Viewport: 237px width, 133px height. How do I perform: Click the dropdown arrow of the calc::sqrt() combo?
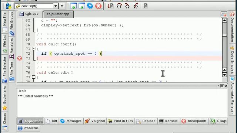[56, 6]
